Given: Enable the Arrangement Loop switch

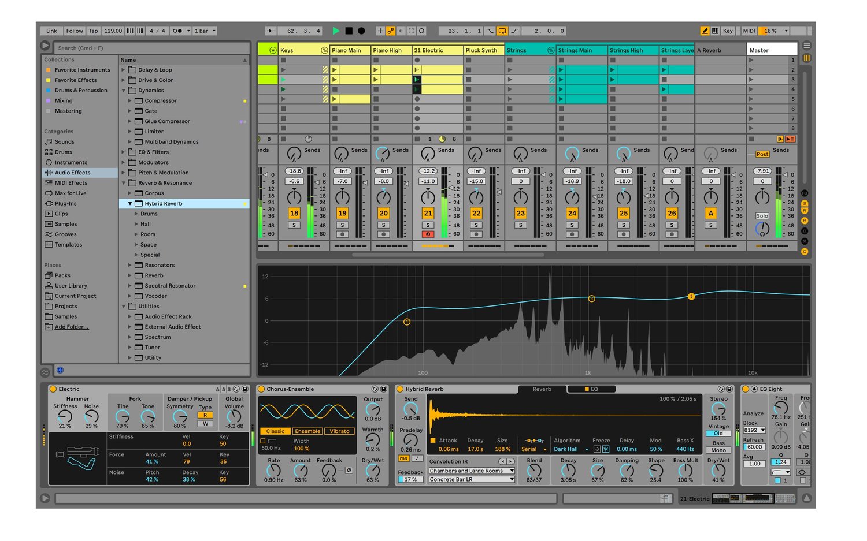Looking at the screenshot, I should [x=502, y=31].
